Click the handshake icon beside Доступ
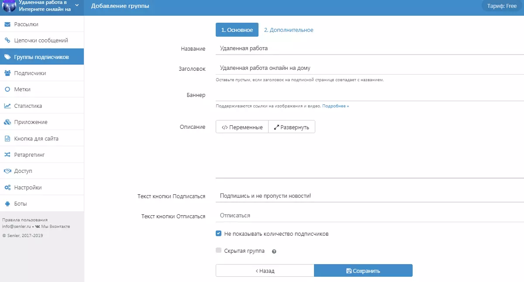The width and height of the screenshot is (524, 282). coord(7,171)
